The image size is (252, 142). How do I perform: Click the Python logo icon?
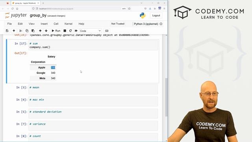click(x=143, y=15)
